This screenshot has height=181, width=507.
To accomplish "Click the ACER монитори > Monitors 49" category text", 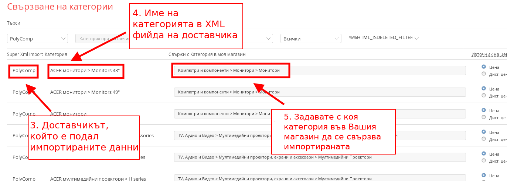I will coord(85,92).
